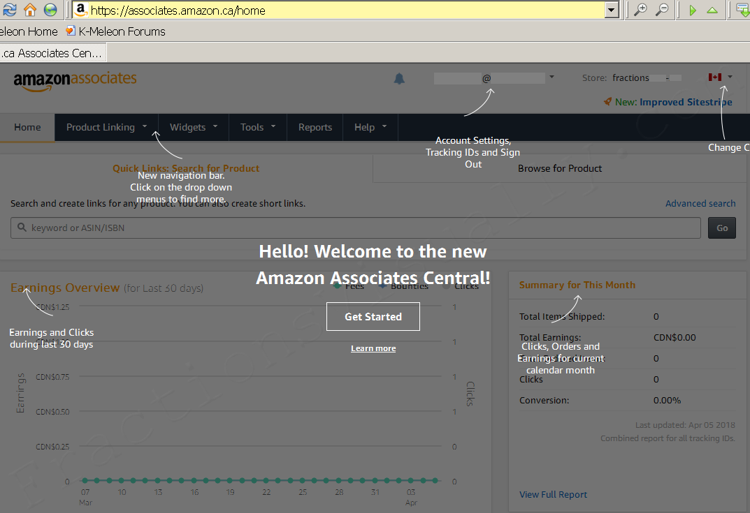Zoom out with the magnifier minus icon
Image resolution: width=750 pixels, height=513 pixels.
tap(661, 10)
